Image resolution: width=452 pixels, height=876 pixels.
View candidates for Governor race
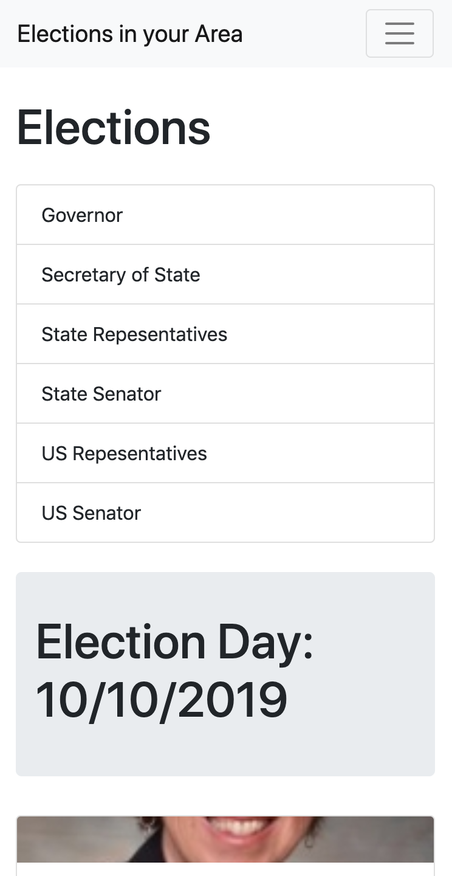click(225, 215)
